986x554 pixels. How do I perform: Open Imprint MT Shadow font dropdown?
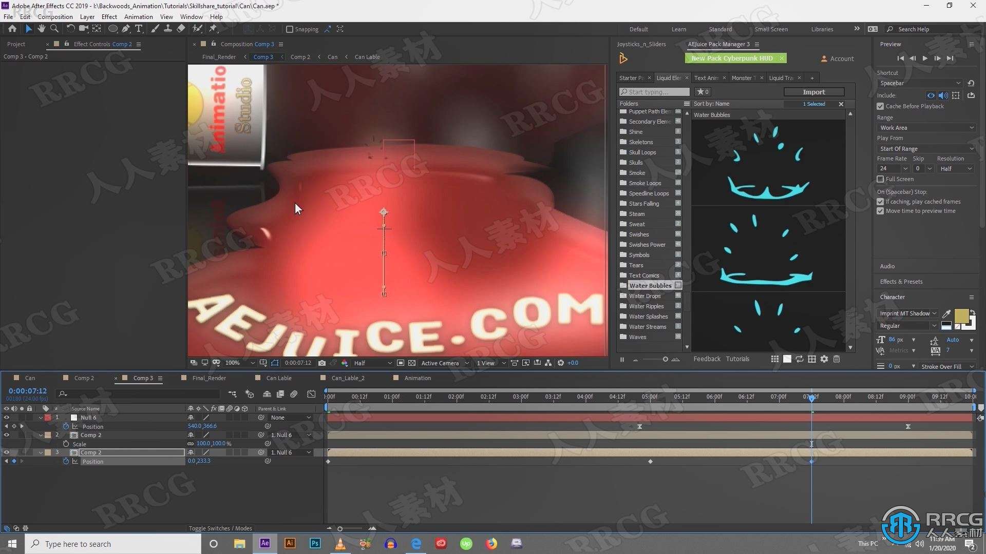(907, 313)
